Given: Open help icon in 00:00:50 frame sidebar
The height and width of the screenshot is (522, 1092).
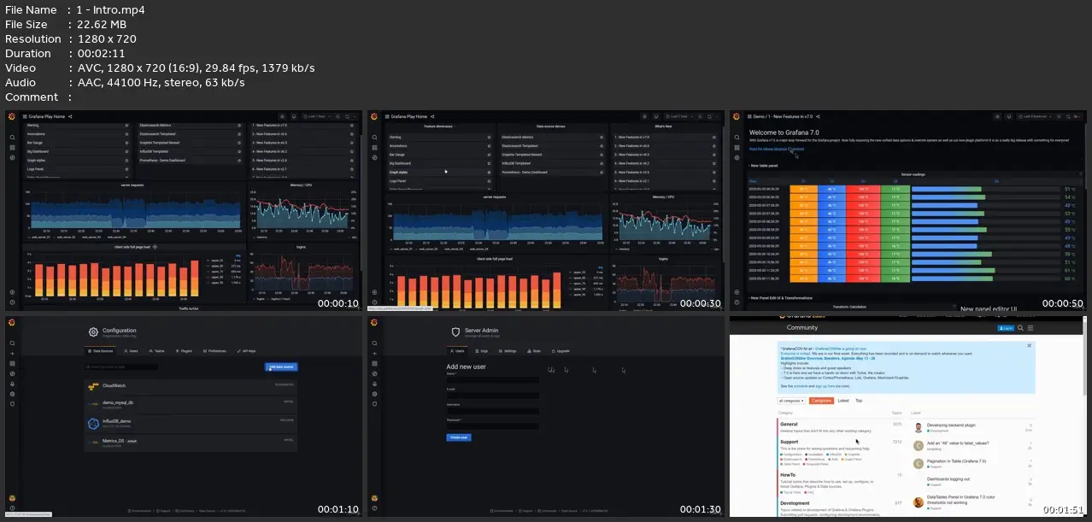Looking at the screenshot, I should [x=737, y=302].
